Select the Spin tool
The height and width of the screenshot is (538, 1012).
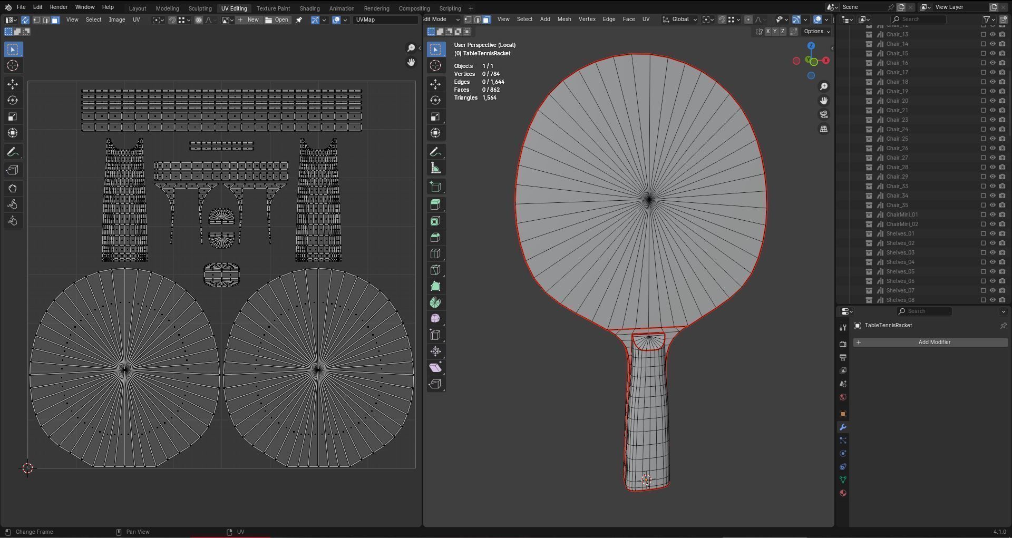click(435, 302)
